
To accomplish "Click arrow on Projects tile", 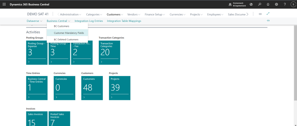I will coord(111,97).
